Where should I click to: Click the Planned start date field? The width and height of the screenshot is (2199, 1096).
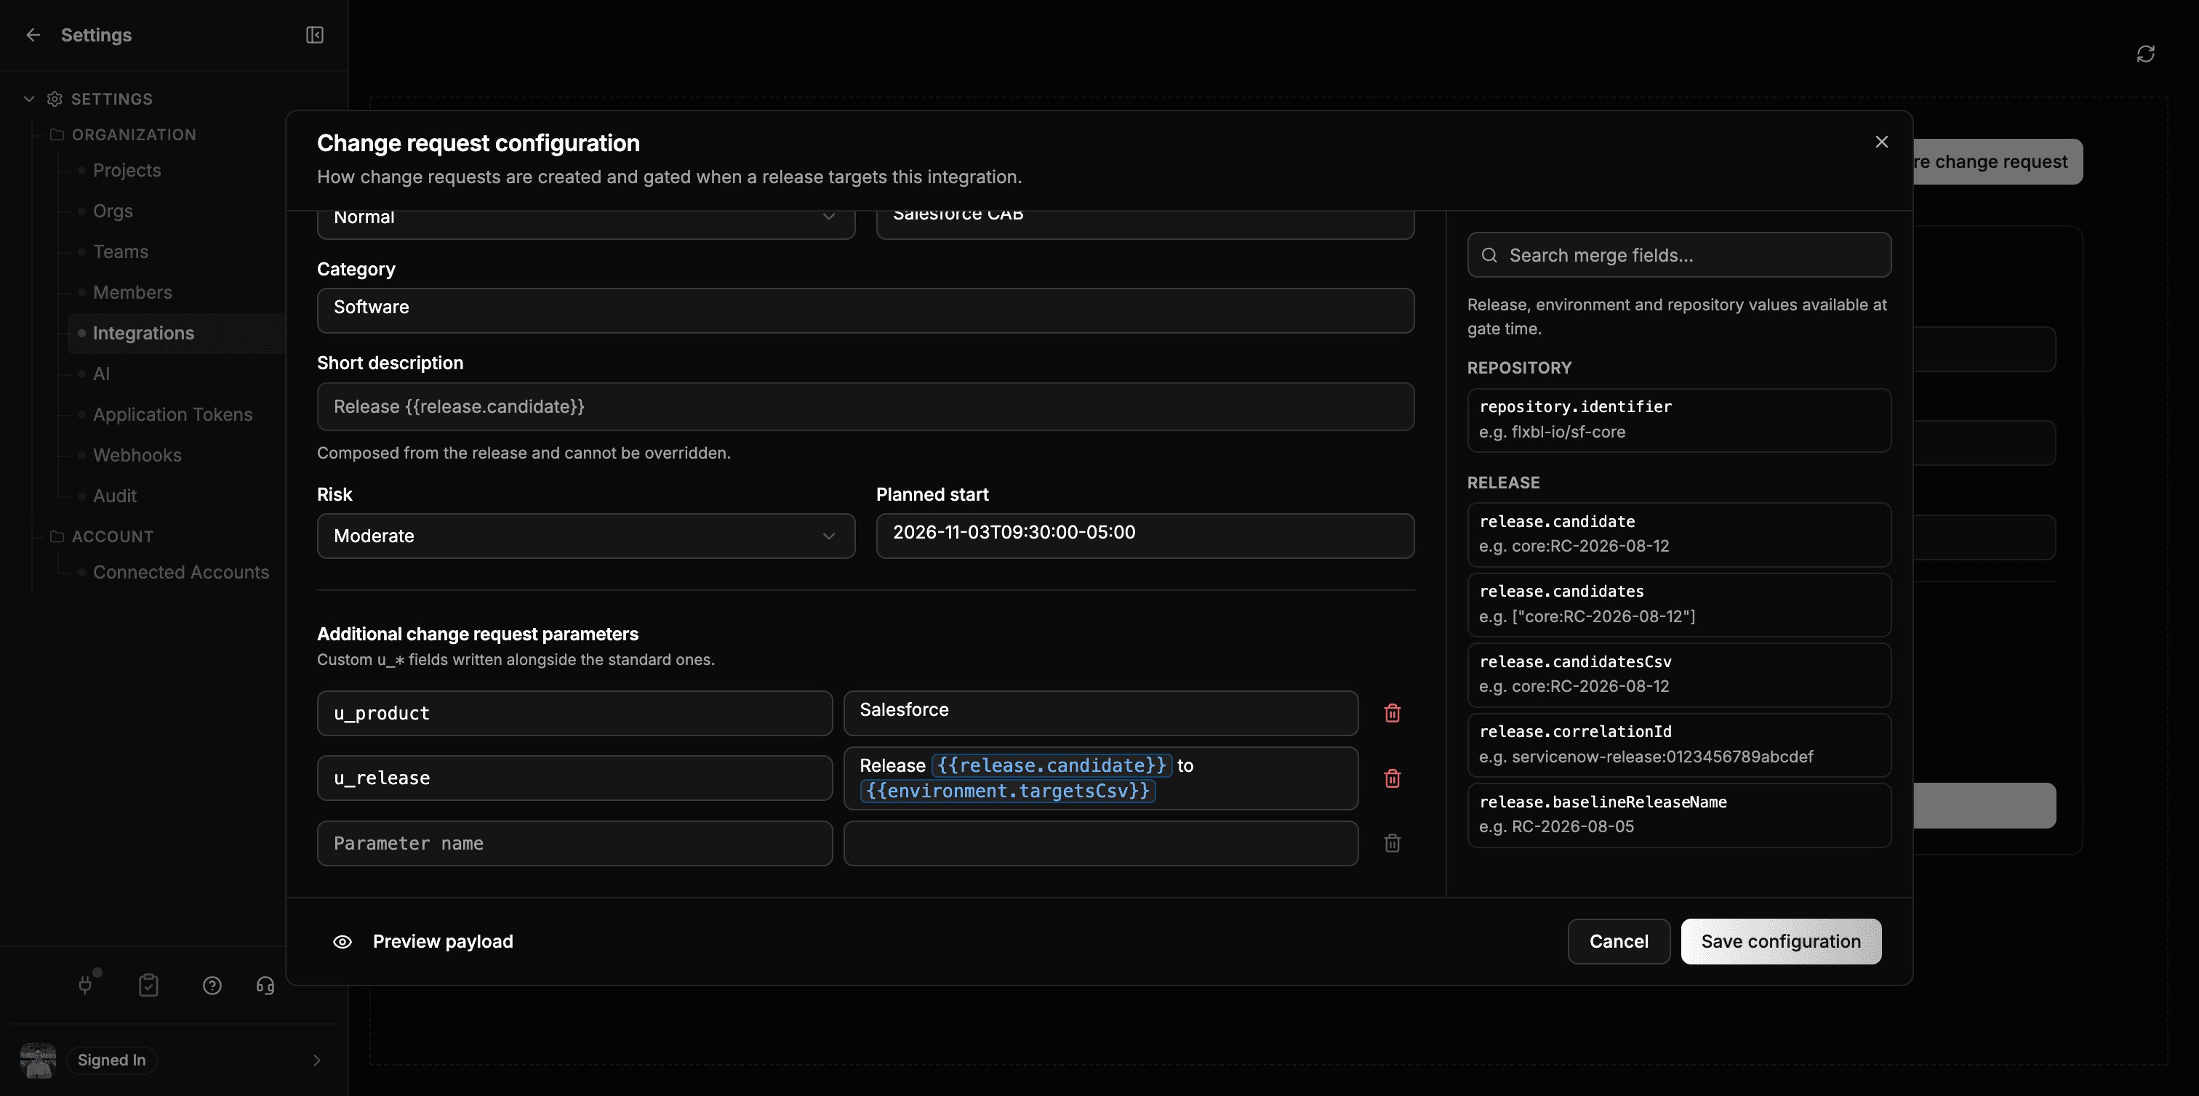[1145, 536]
